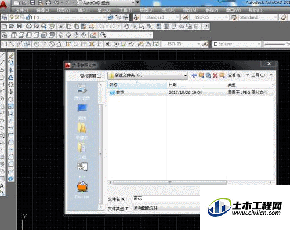Expand the layer list dropdown
290x230 pixels.
[104, 17]
